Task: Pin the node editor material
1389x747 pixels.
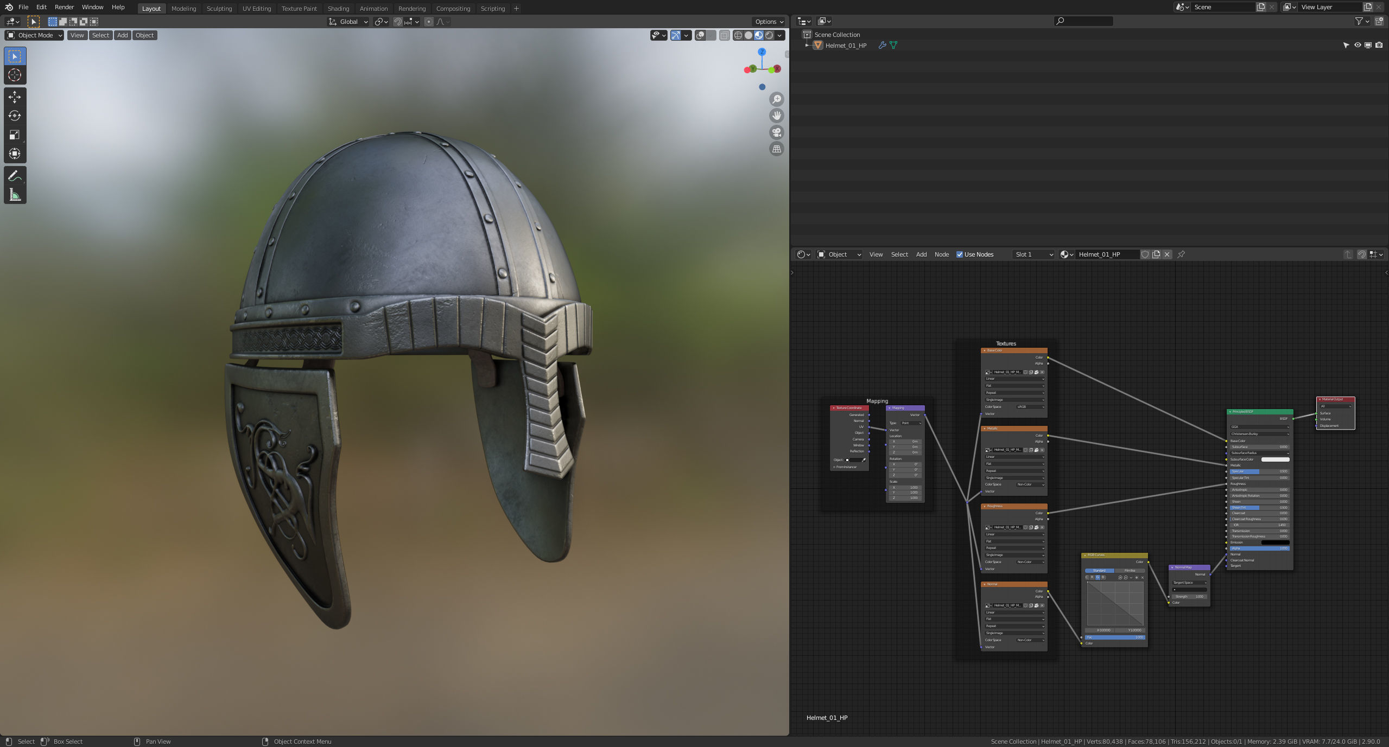Action: [1181, 254]
